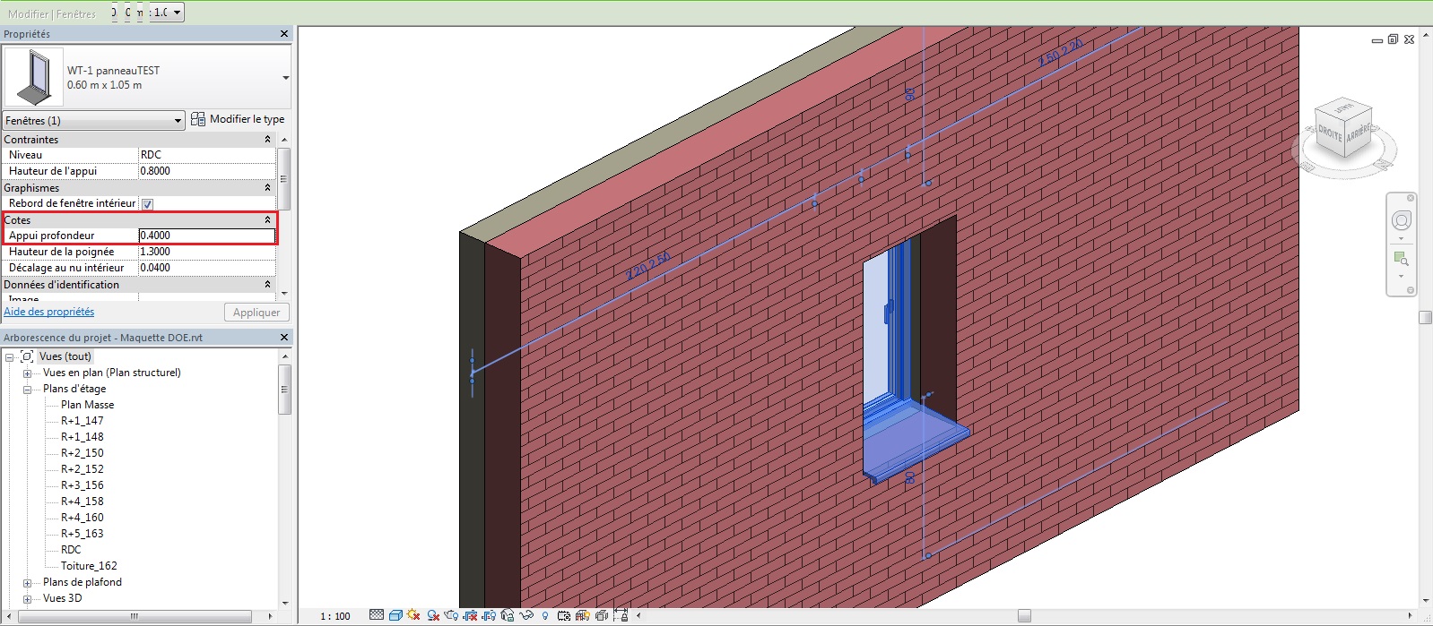Click the Detail Level icon in view bar
Viewport: 1433px width, 626px height.
[377, 615]
